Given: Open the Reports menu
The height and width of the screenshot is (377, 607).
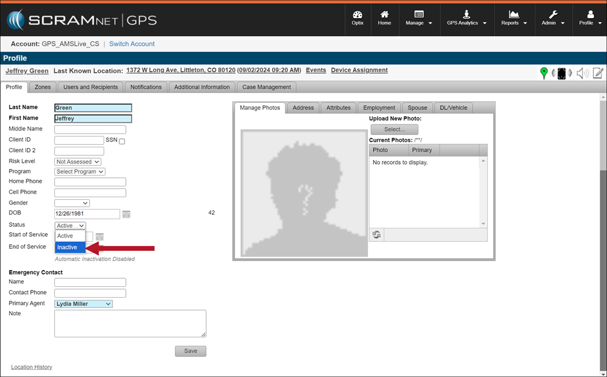Looking at the screenshot, I should click(514, 19).
